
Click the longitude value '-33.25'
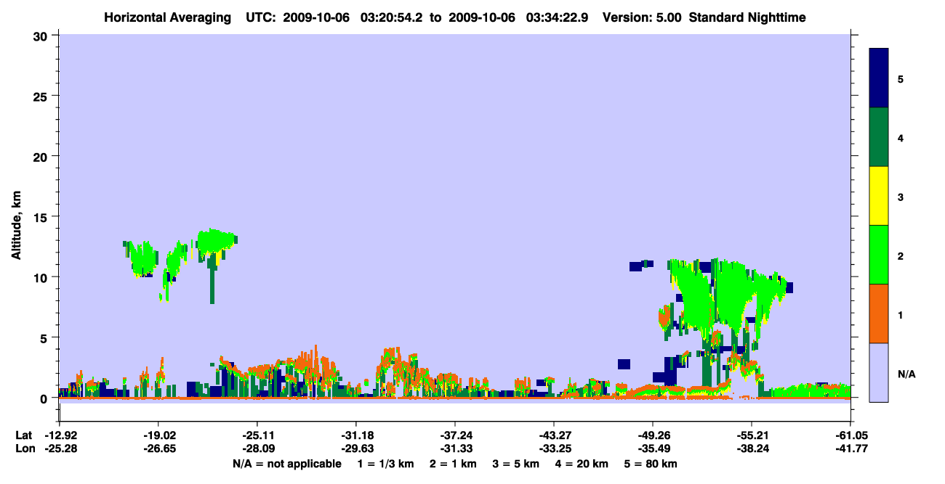tap(553, 448)
